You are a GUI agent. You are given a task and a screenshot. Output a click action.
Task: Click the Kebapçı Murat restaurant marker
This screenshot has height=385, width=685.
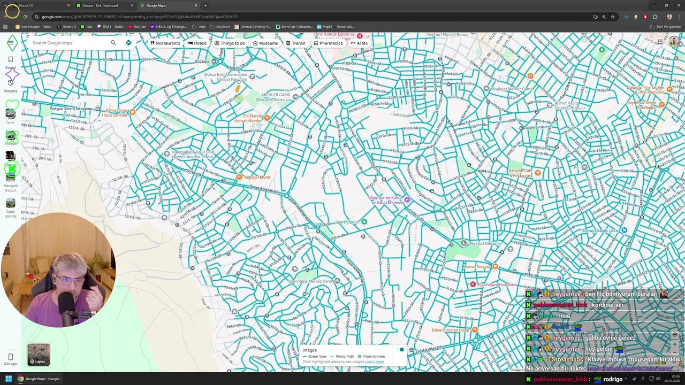(239, 177)
